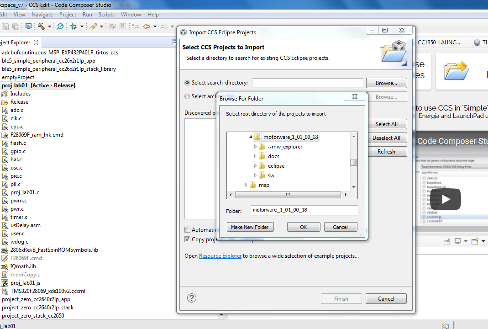
Task: Expand the msp folder
Action: click(x=246, y=185)
